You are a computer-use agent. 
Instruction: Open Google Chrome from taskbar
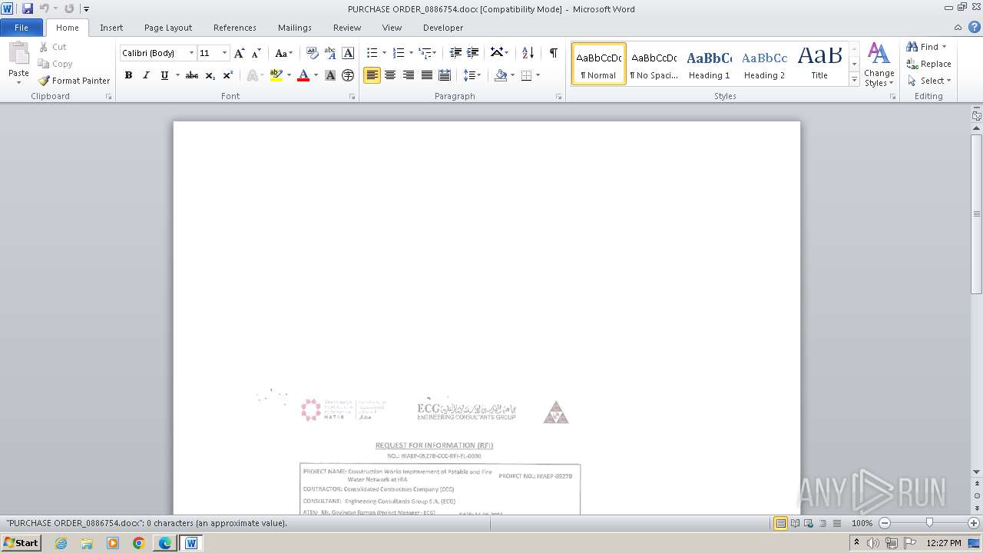[x=139, y=543]
